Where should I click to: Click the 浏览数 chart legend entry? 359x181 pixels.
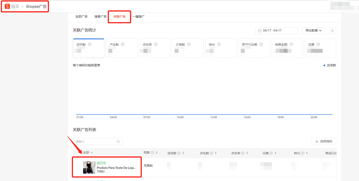[330, 65]
